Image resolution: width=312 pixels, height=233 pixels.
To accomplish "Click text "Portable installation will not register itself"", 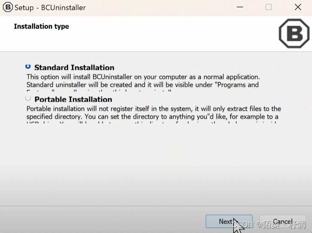I will (88, 109).
